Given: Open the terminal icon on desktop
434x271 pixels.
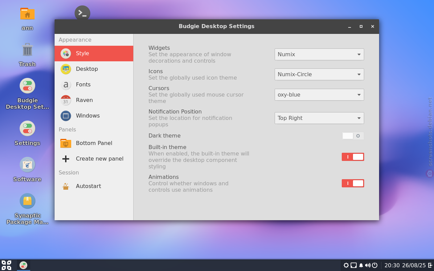Looking at the screenshot, I should [x=82, y=13].
